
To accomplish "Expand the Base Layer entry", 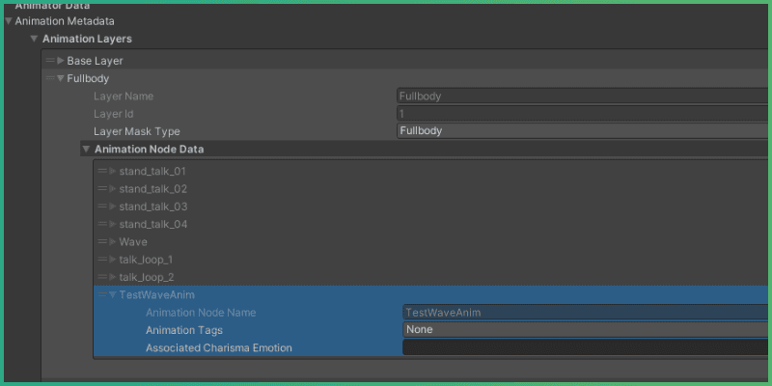I will pyautogui.click(x=61, y=61).
